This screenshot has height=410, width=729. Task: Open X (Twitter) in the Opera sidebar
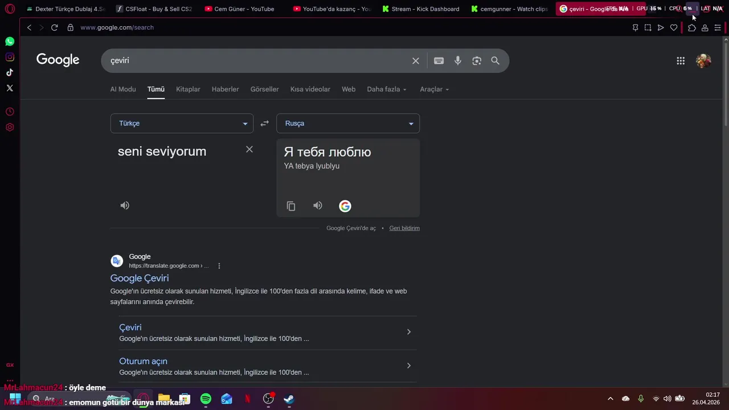tap(10, 88)
